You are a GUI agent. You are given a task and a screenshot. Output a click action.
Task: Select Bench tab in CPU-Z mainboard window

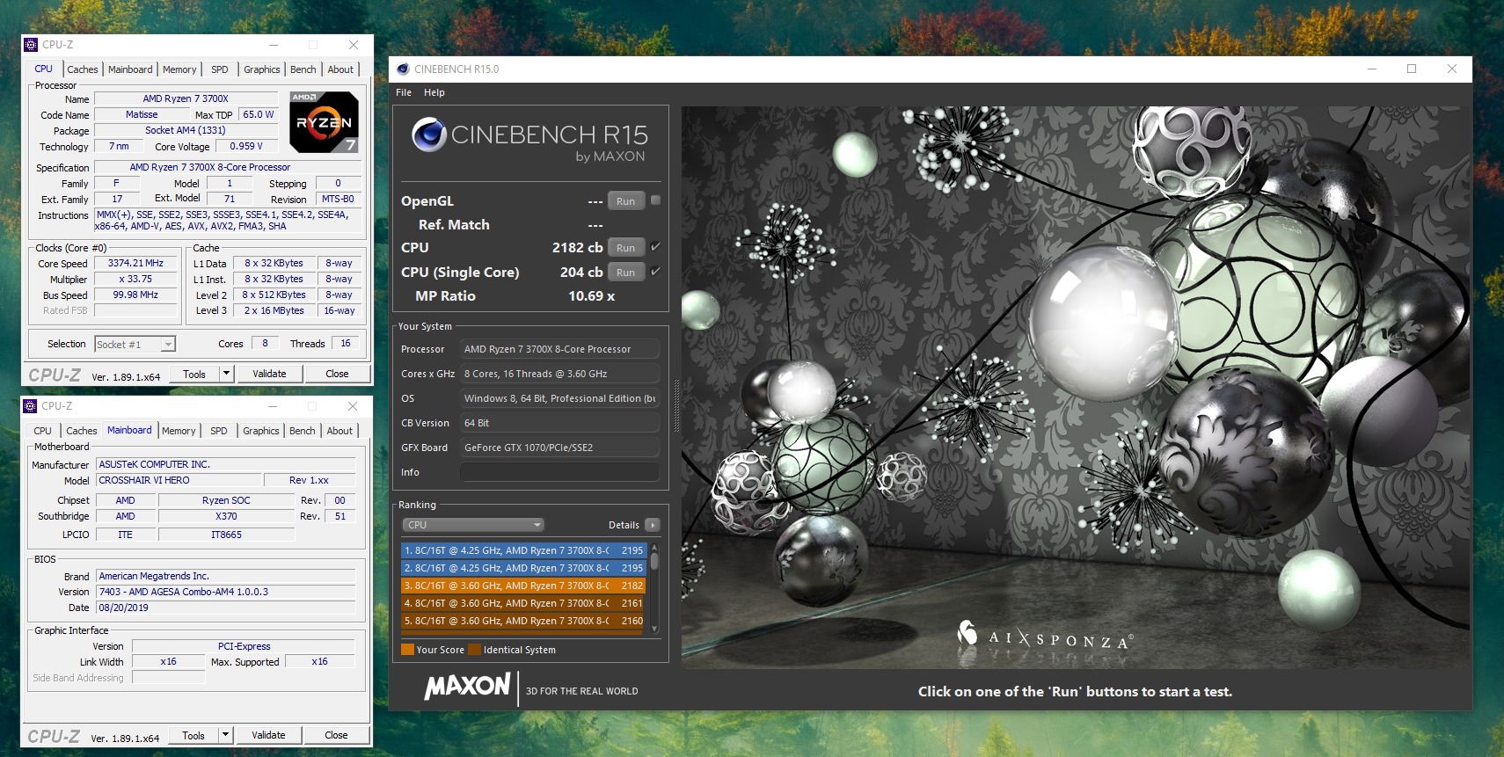(303, 431)
